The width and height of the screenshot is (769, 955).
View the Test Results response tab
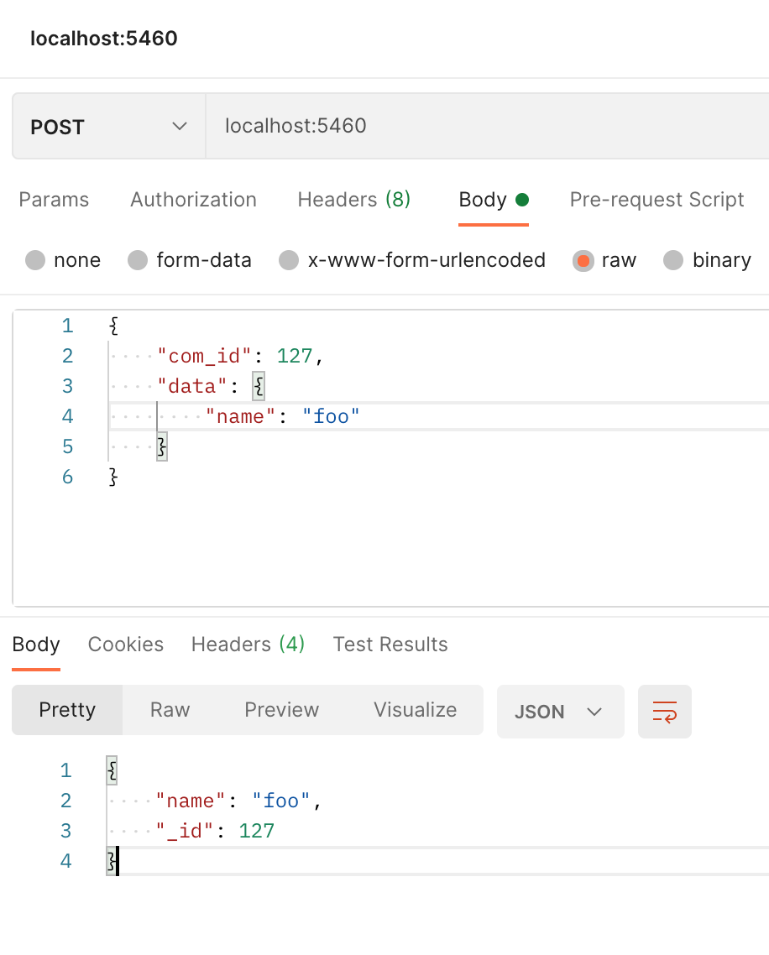(390, 644)
